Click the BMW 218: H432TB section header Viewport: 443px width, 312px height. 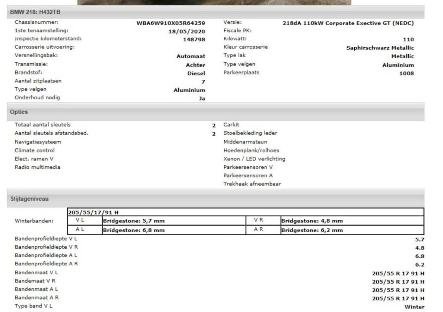pyautogui.click(x=215, y=12)
